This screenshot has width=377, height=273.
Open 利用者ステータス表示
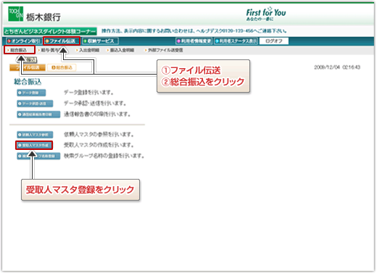click(236, 41)
